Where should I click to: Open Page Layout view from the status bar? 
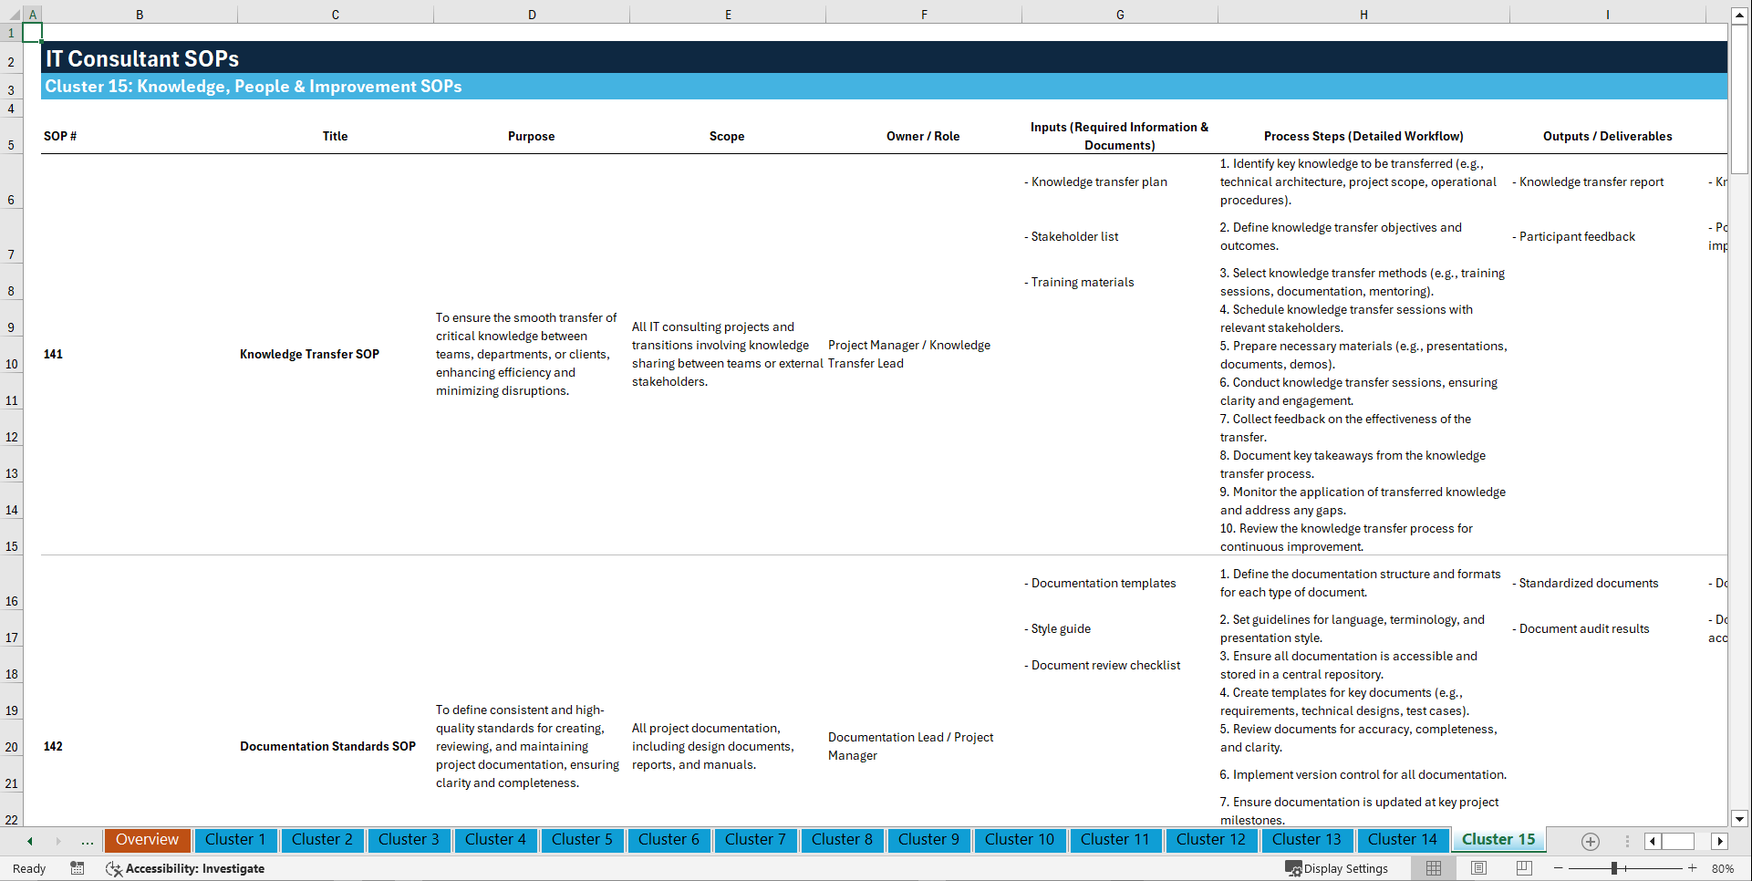pos(1478,868)
